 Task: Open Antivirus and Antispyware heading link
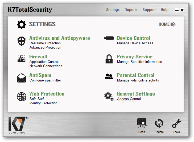60,38
